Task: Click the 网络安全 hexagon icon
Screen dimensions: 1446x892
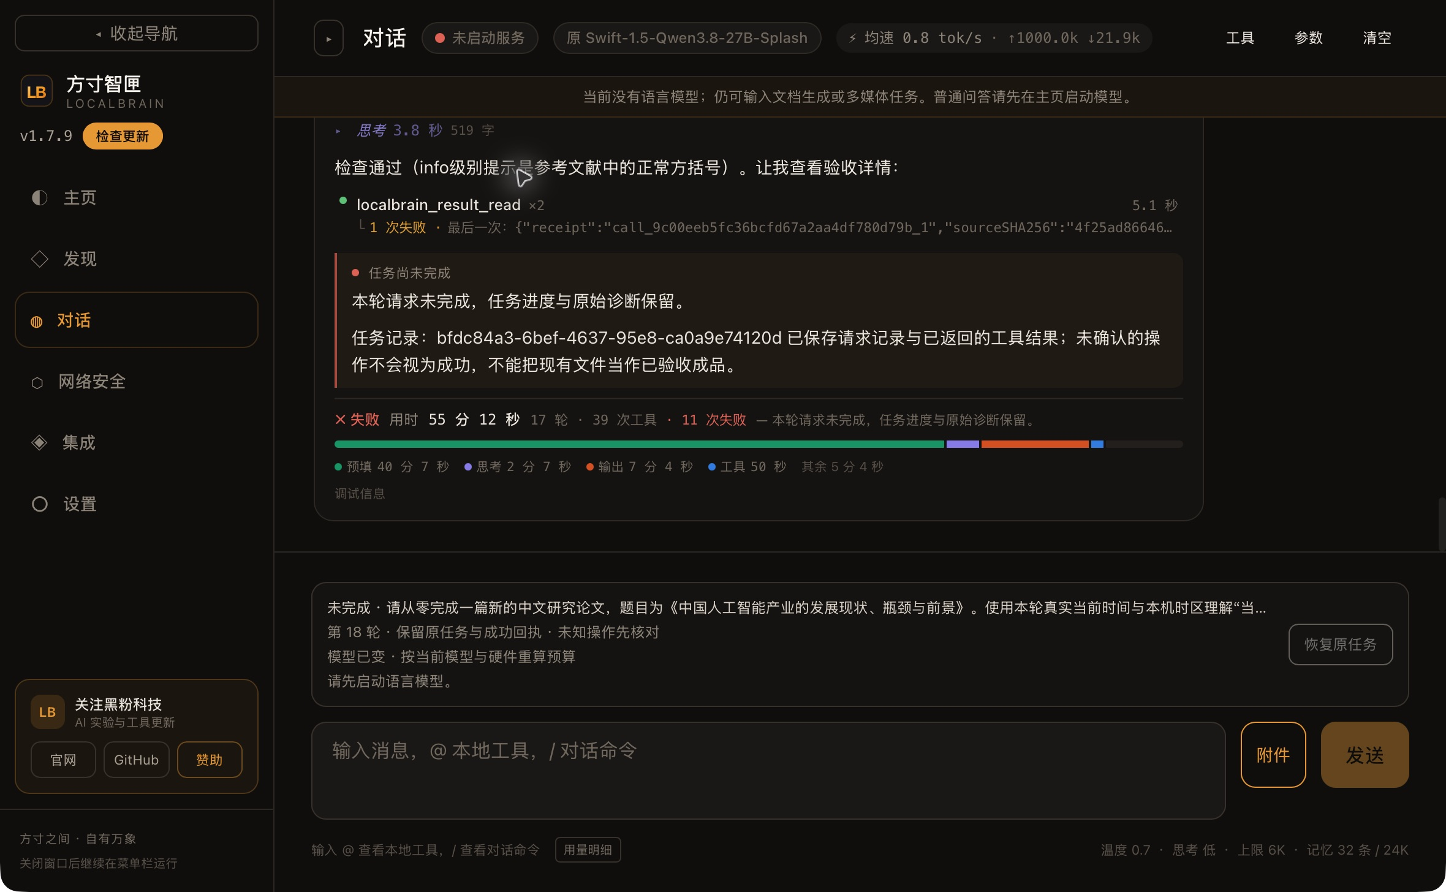Action: tap(37, 382)
